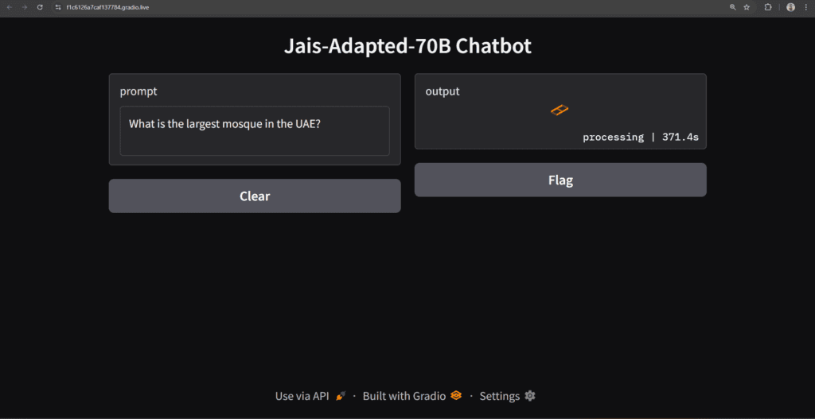Open the Extensions puzzle icon
The width and height of the screenshot is (815, 419).
coord(768,7)
